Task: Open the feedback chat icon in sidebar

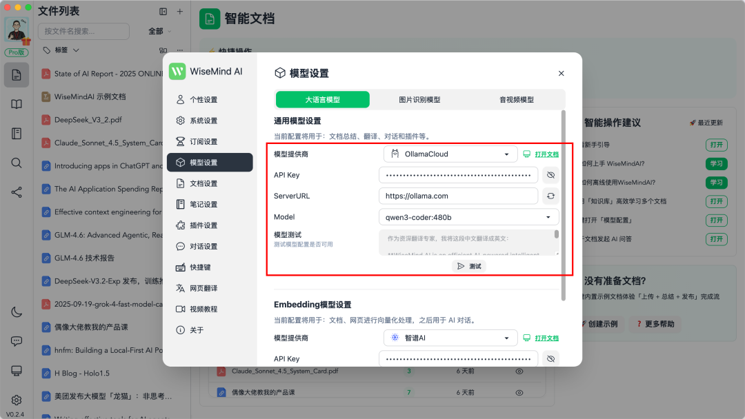Action: (x=16, y=341)
